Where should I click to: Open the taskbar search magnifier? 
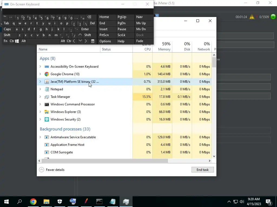pyautogui.click(x=19, y=202)
